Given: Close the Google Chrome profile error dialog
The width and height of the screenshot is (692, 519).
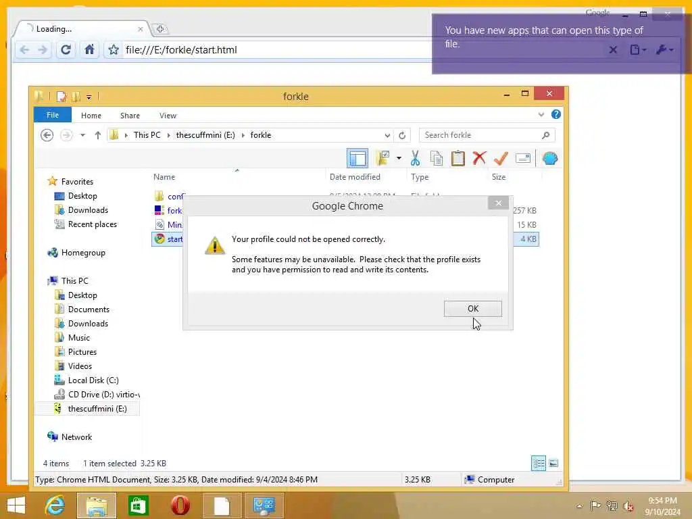Looking at the screenshot, I should (498, 203).
